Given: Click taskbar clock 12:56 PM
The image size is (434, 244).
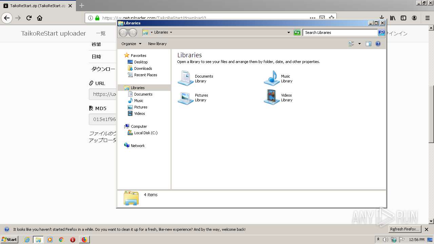Looking at the screenshot, I should [417, 240].
